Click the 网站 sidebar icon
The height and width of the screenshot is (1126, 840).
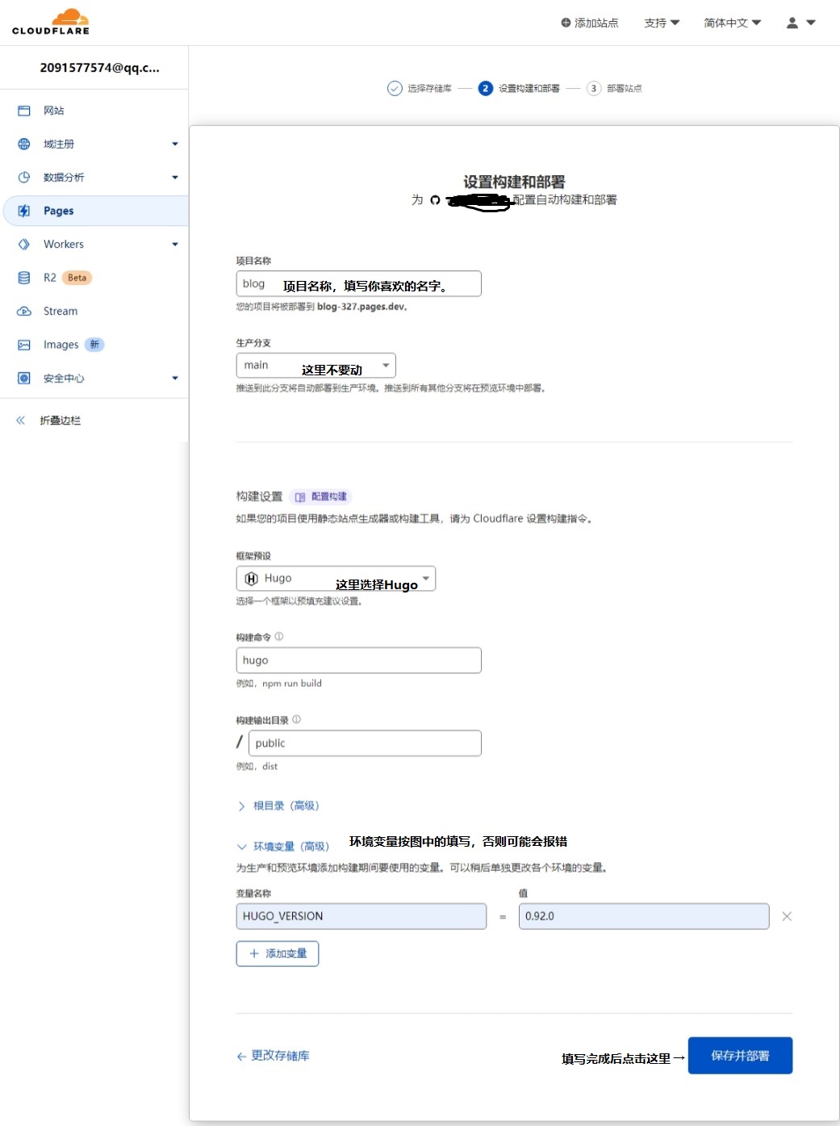coord(24,111)
